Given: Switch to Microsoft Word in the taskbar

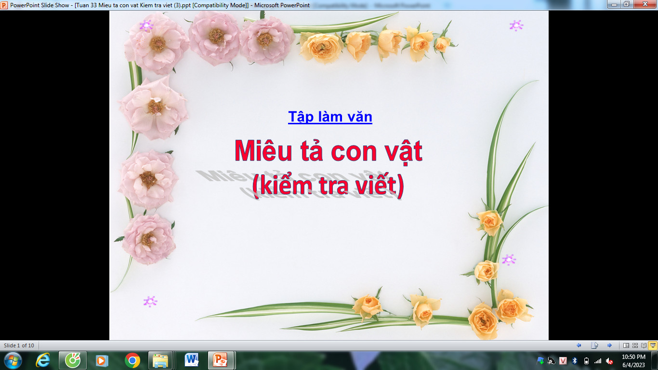Looking at the screenshot, I should pyautogui.click(x=192, y=360).
